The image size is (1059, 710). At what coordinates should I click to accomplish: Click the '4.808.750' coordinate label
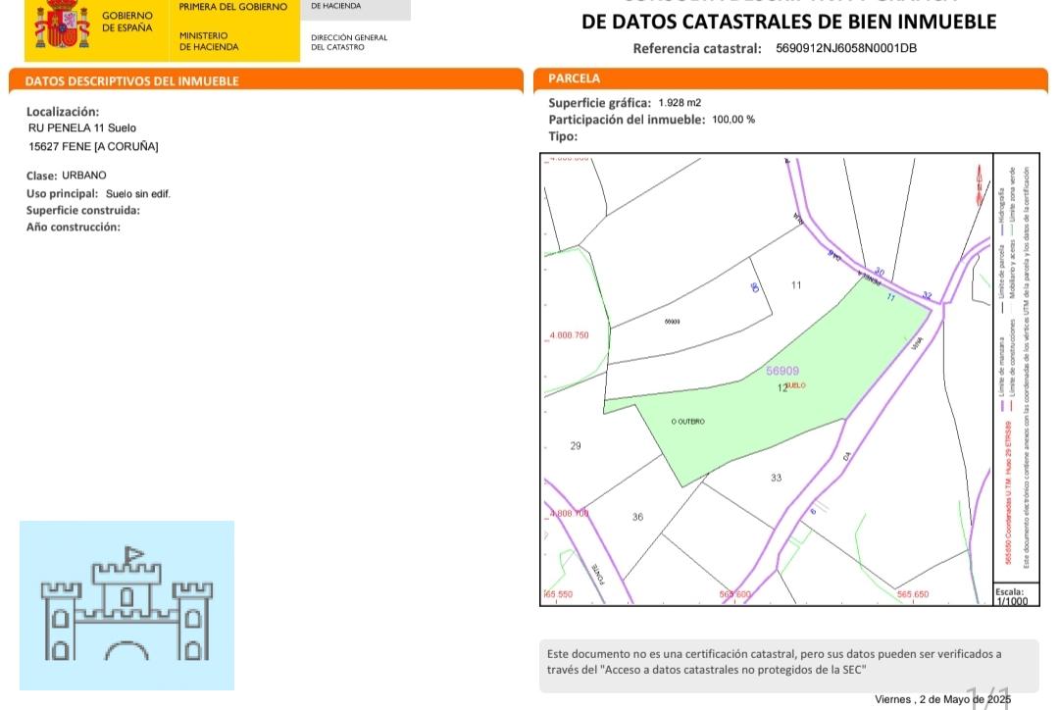[x=569, y=335]
